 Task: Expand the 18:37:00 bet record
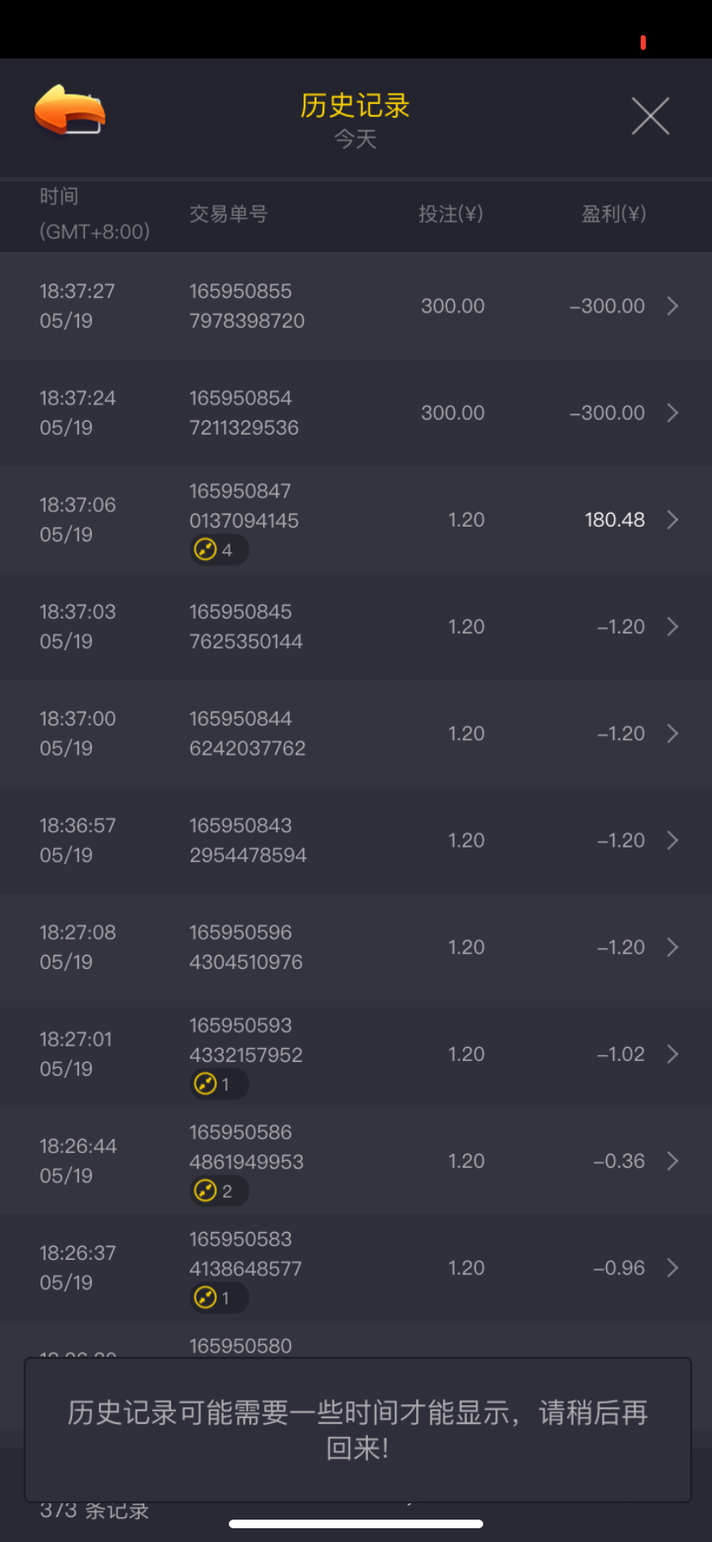672,733
